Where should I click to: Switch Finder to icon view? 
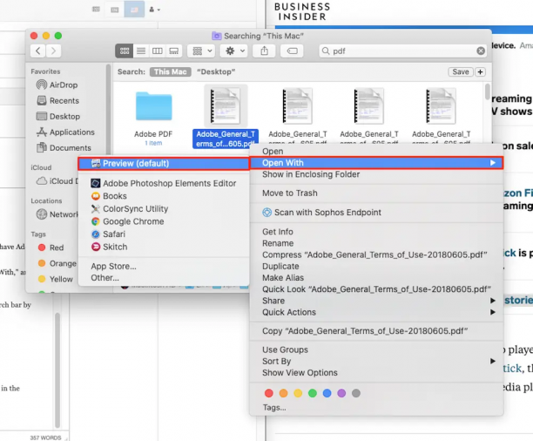124,51
